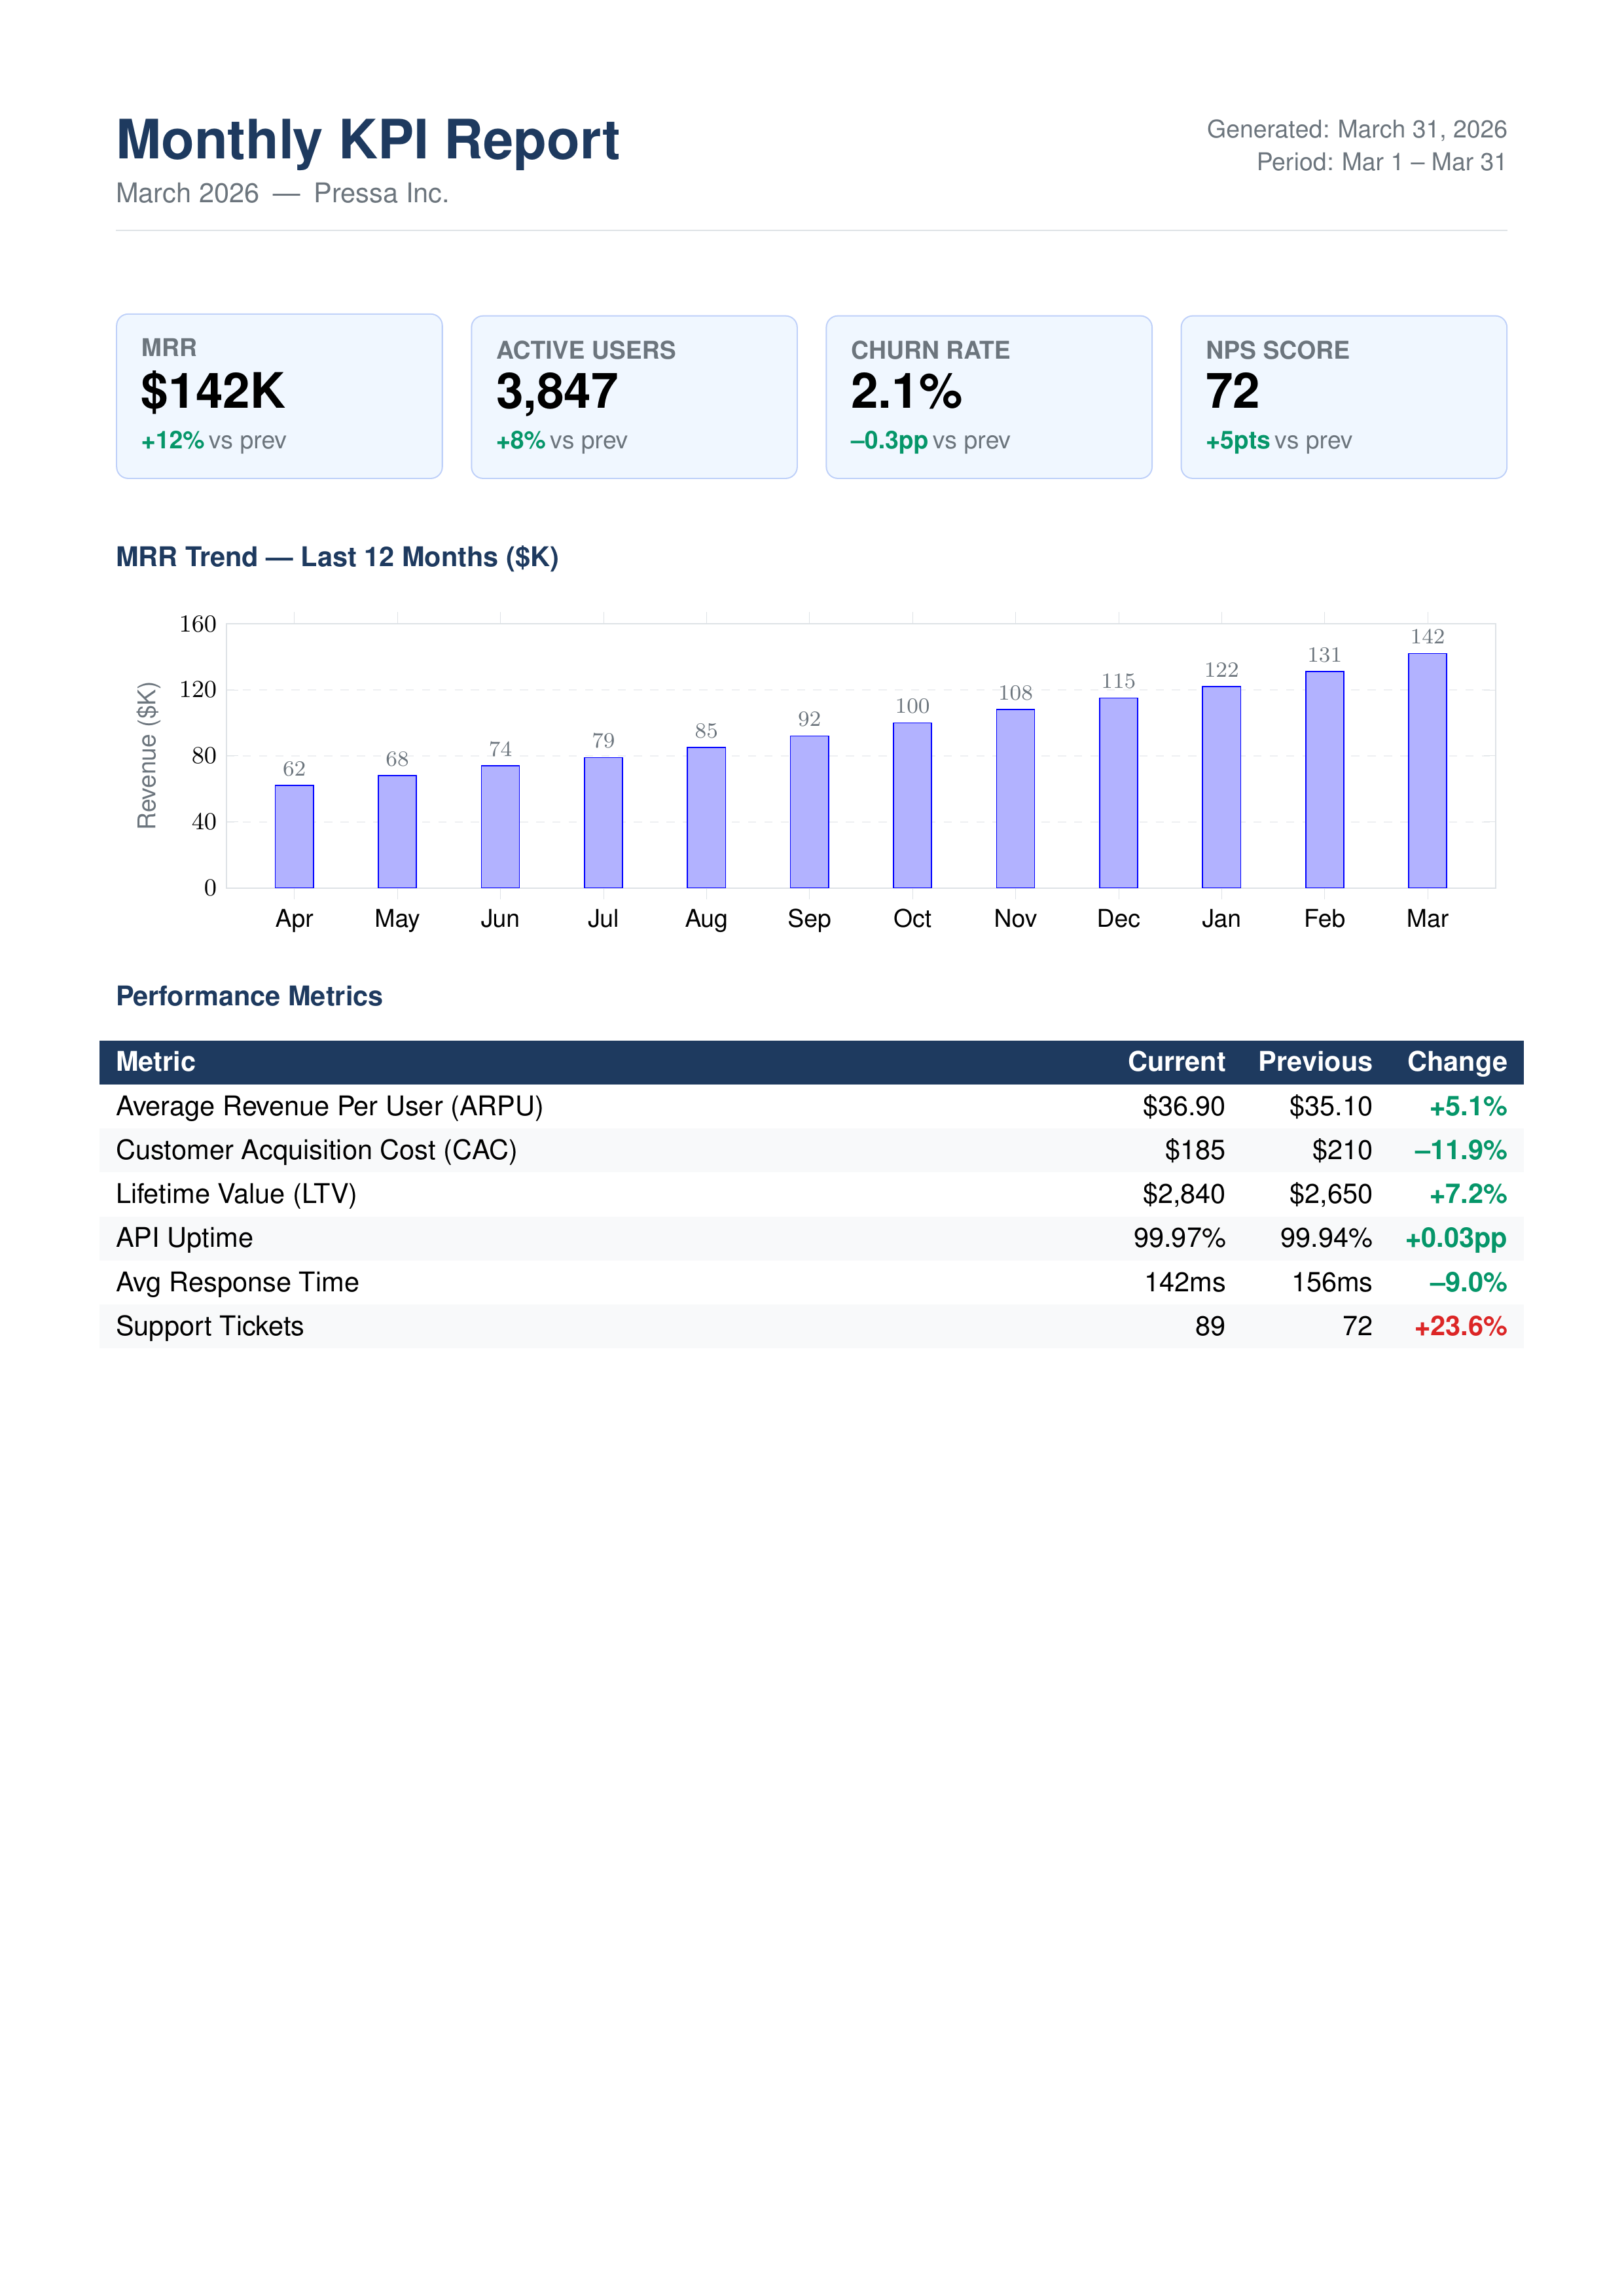Click the 'Change' column header

[1457, 1062]
